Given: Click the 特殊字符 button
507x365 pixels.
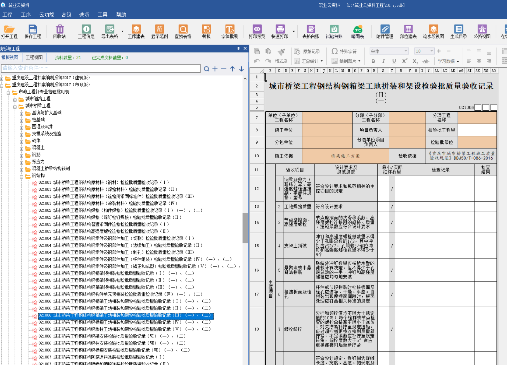Looking at the screenshot, I should pyautogui.click(x=344, y=51).
